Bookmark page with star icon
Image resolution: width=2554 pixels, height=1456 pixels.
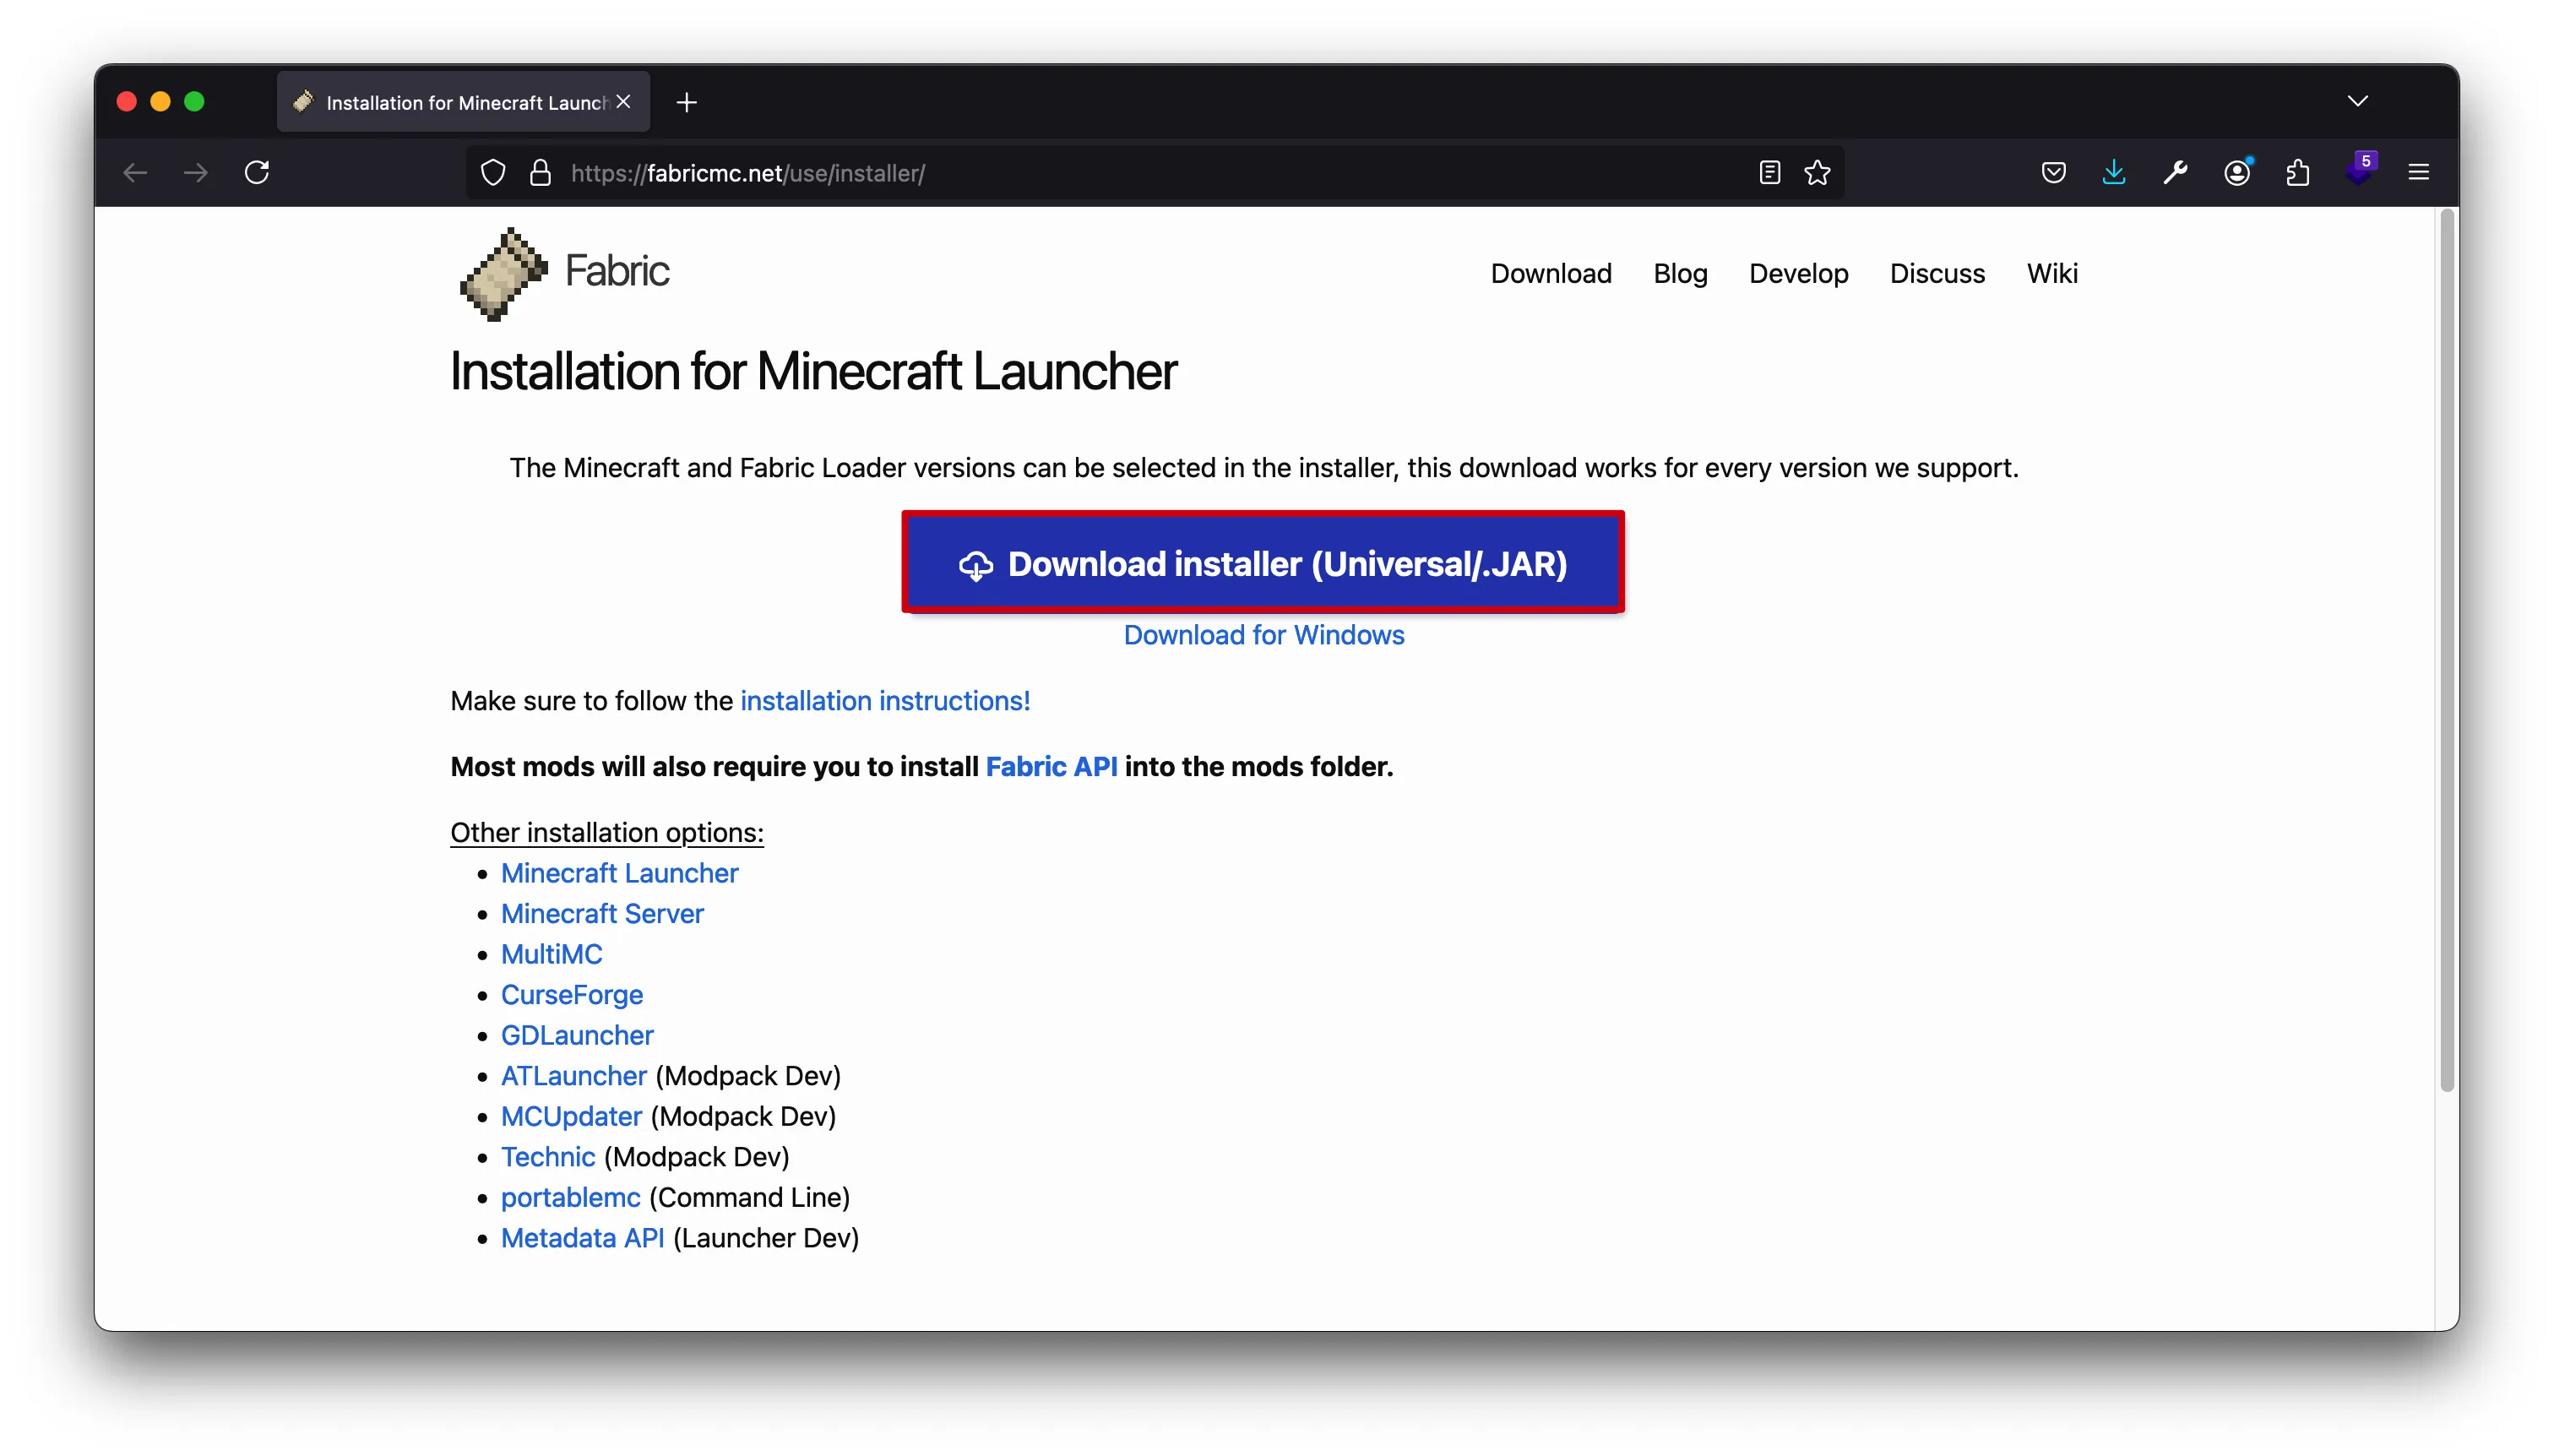(1817, 173)
